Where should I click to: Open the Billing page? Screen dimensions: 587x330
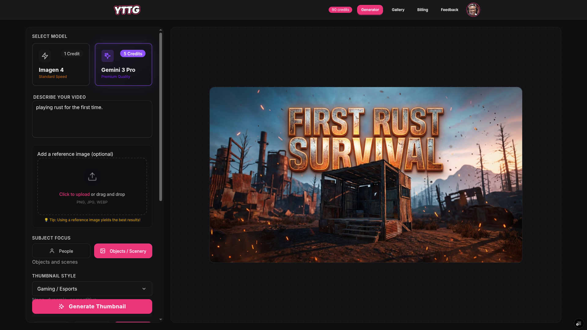pyautogui.click(x=422, y=9)
